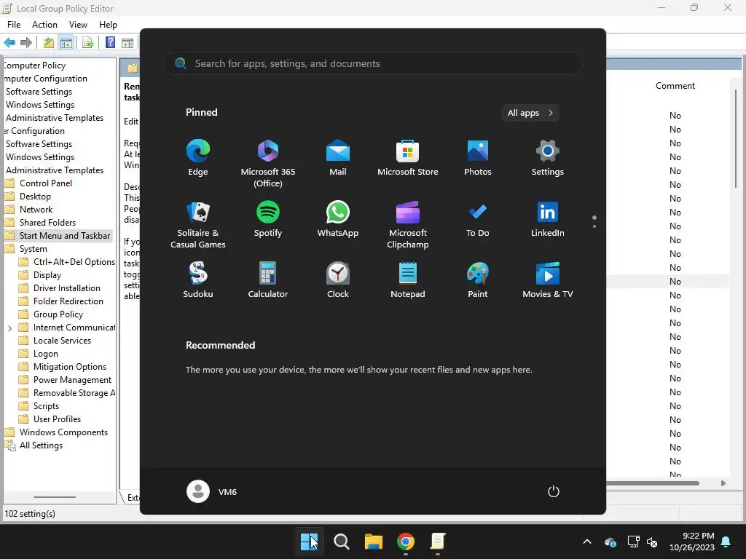Open the To Do app

[x=478, y=219]
